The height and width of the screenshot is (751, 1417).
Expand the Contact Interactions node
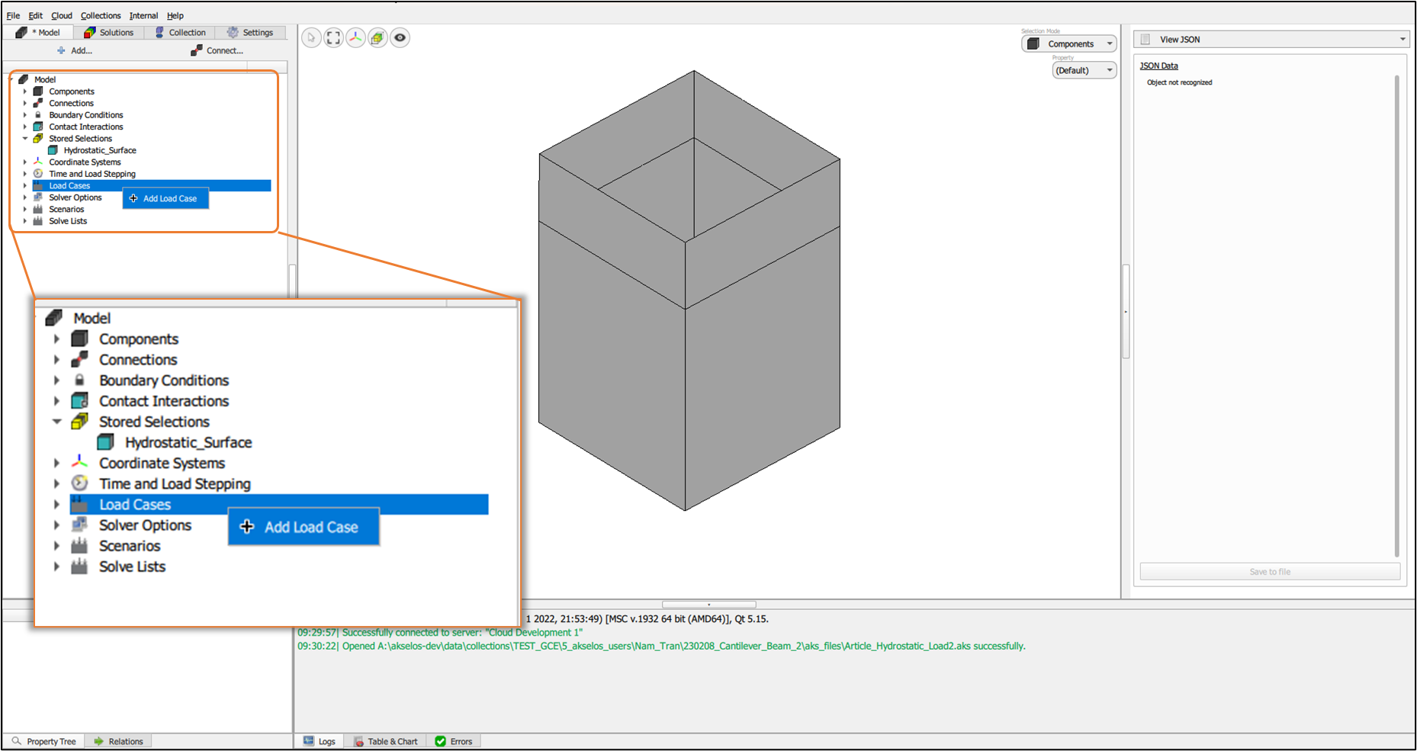click(25, 127)
